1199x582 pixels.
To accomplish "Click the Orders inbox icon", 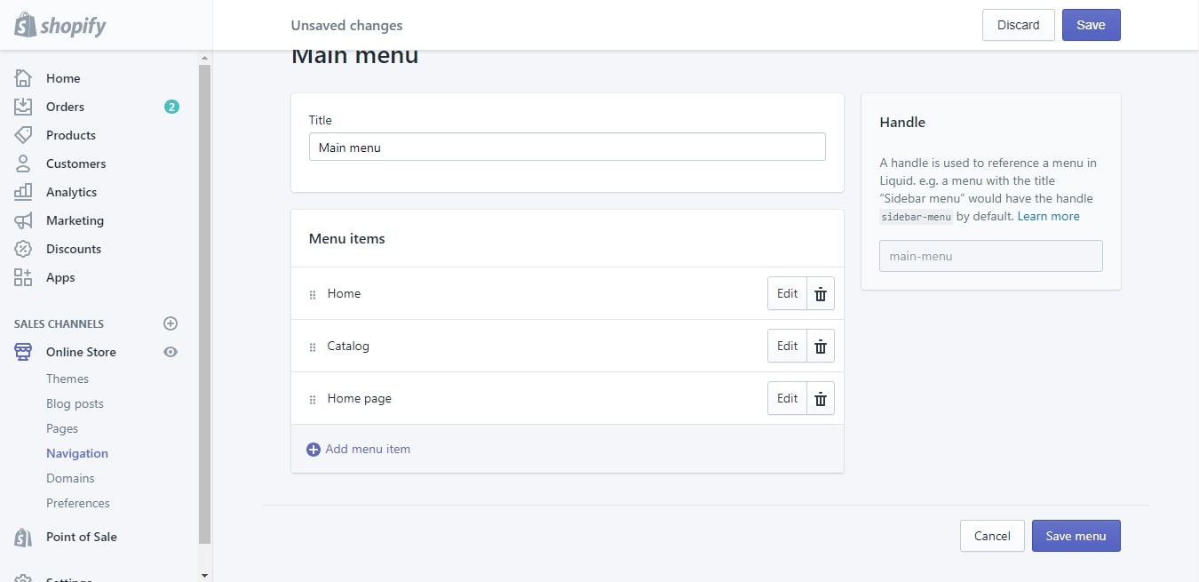I will [x=23, y=107].
